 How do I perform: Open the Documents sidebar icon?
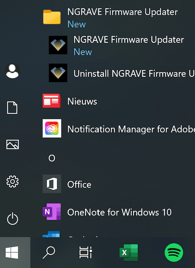click(12, 108)
